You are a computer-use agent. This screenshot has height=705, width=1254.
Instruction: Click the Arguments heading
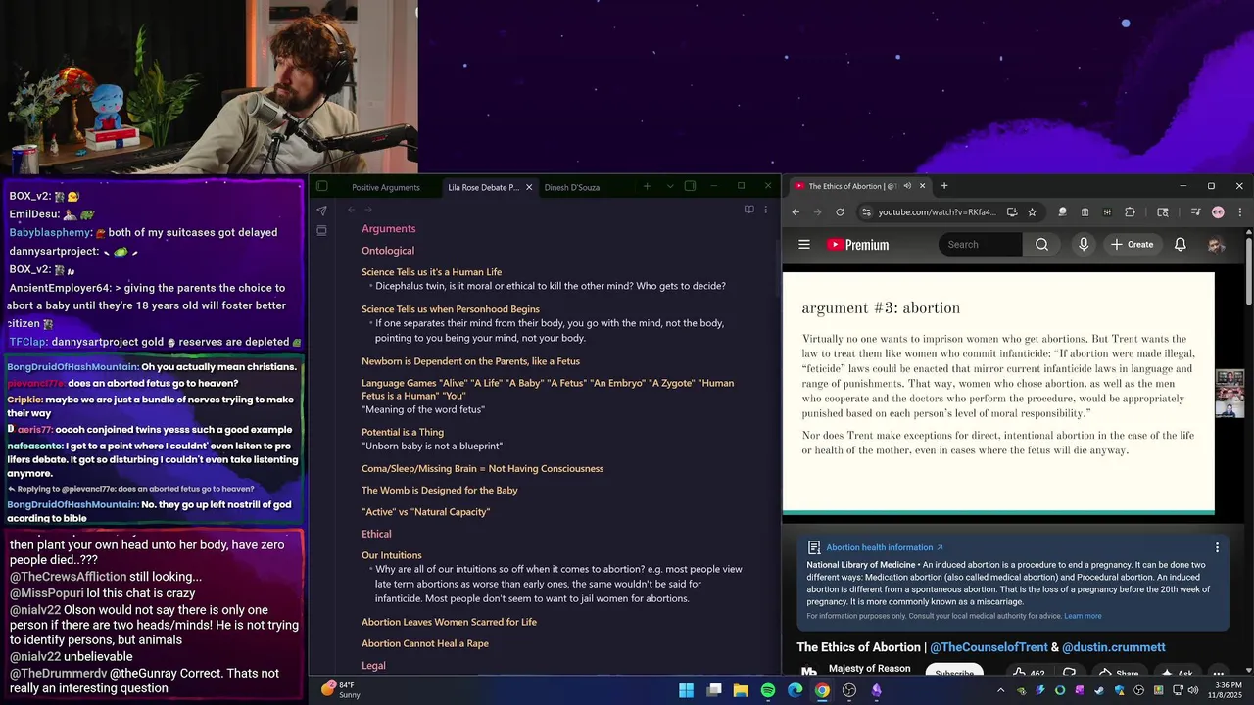pyautogui.click(x=389, y=229)
